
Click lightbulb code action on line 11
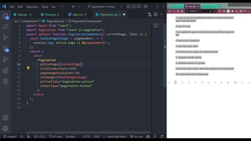coord(28,68)
